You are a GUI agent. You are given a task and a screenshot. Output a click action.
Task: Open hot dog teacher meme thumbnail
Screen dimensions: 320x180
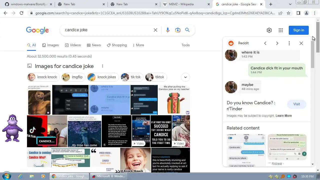click(x=174, y=100)
